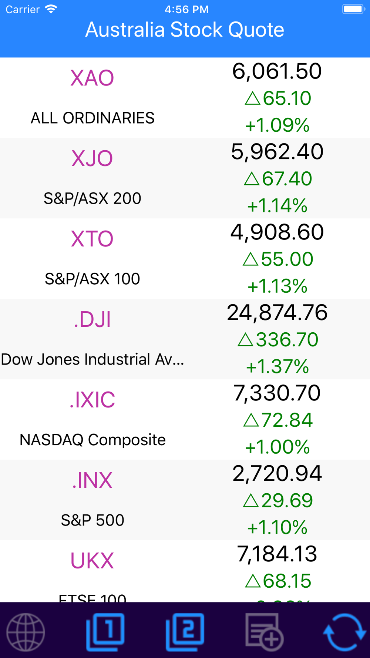Tap the XAO up-triangle change indicator
The width and height of the screenshot is (370, 658).
click(252, 98)
